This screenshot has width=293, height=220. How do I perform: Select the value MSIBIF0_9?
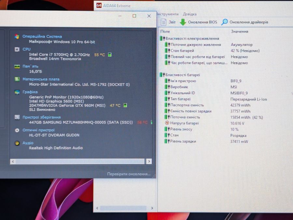click(x=239, y=93)
